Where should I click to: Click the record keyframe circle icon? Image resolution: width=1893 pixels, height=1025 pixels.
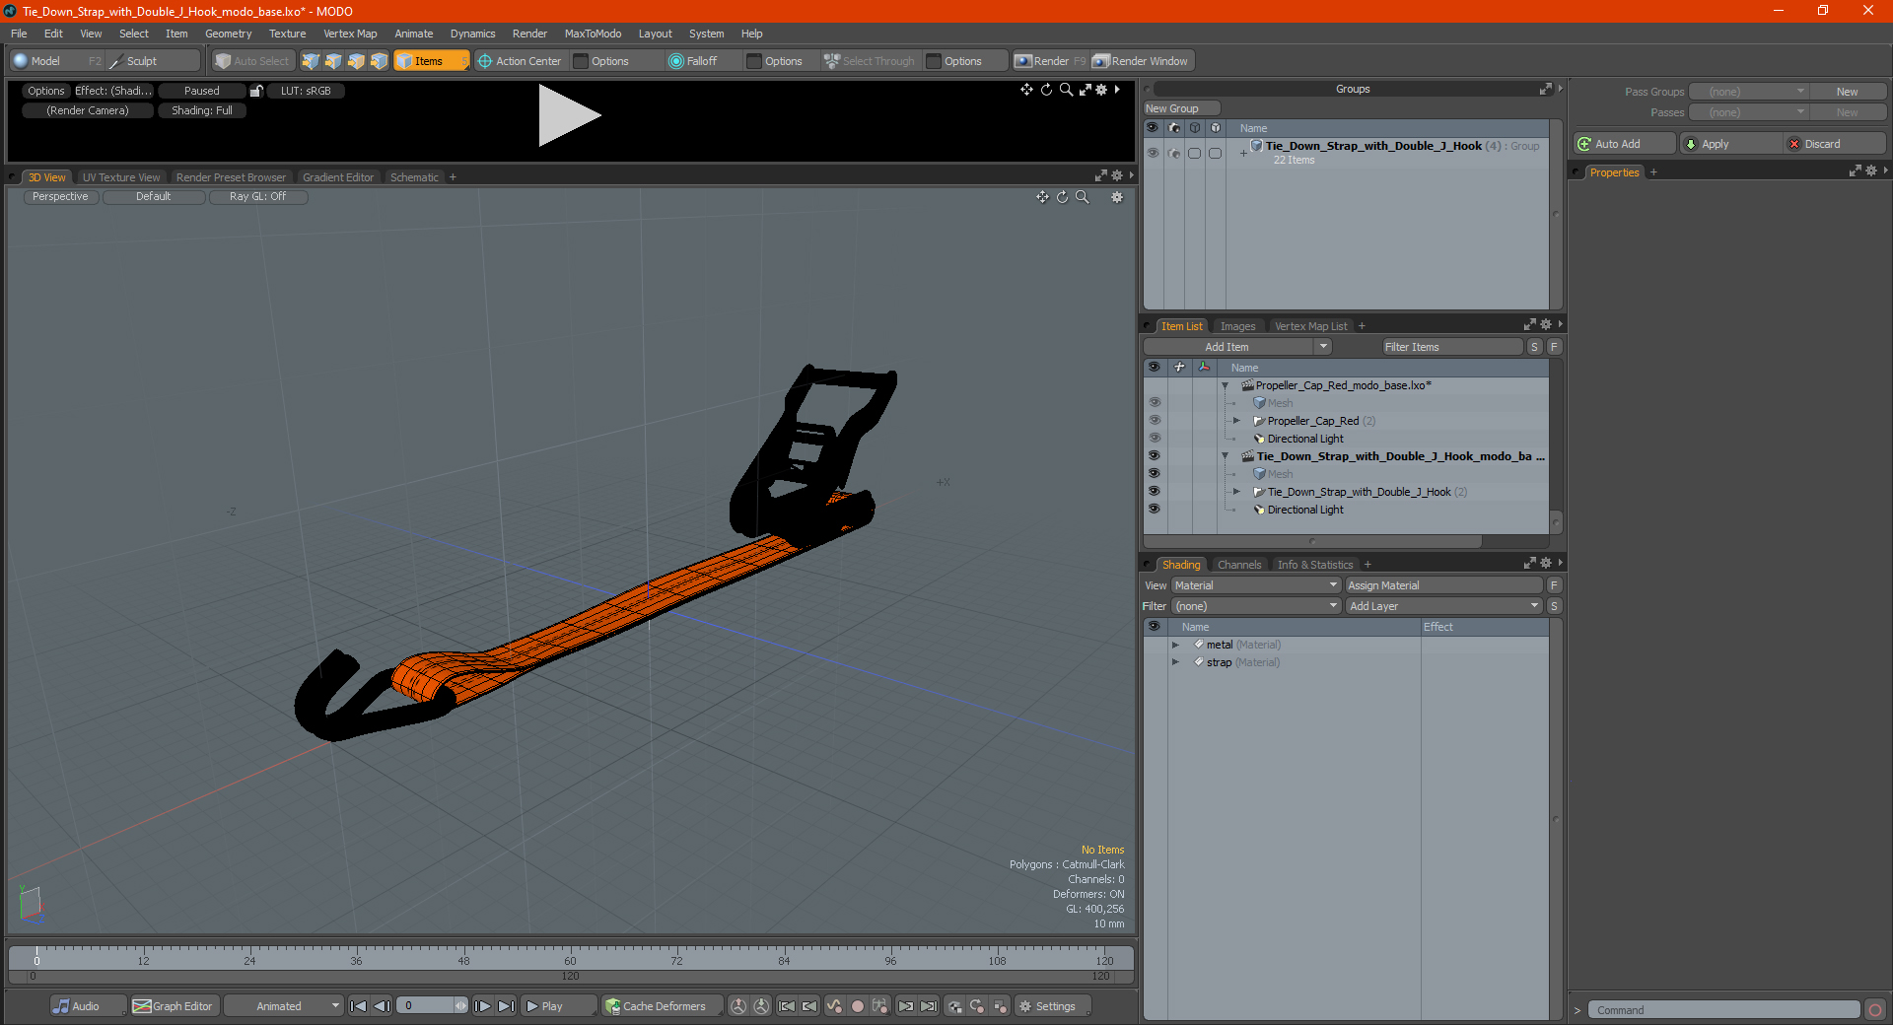pyautogui.click(x=858, y=1006)
